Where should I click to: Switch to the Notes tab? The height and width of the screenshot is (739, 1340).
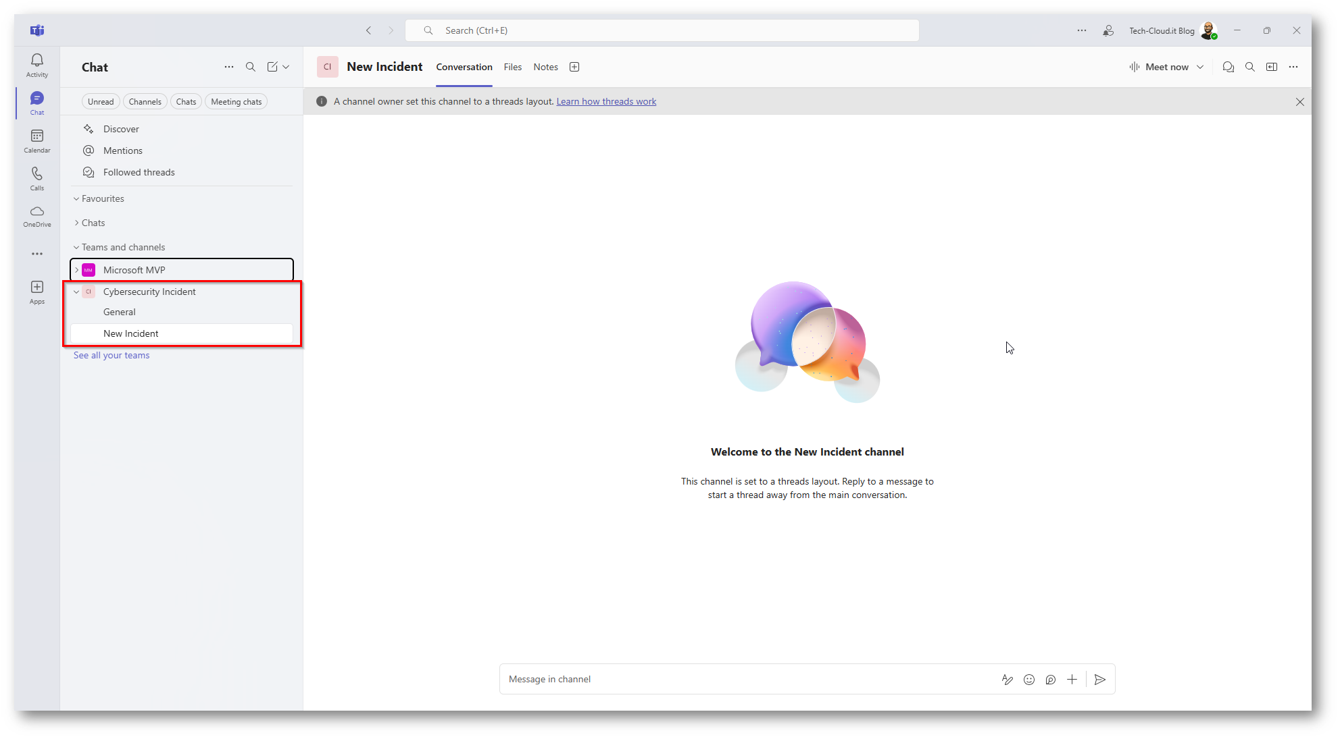click(x=545, y=67)
